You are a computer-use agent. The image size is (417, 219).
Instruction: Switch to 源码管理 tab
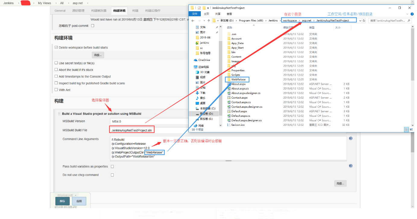[78, 11]
